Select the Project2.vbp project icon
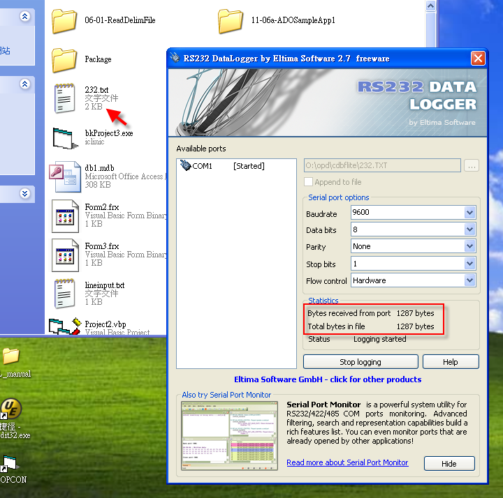The image size is (503, 498). pyautogui.click(x=65, y=326)
